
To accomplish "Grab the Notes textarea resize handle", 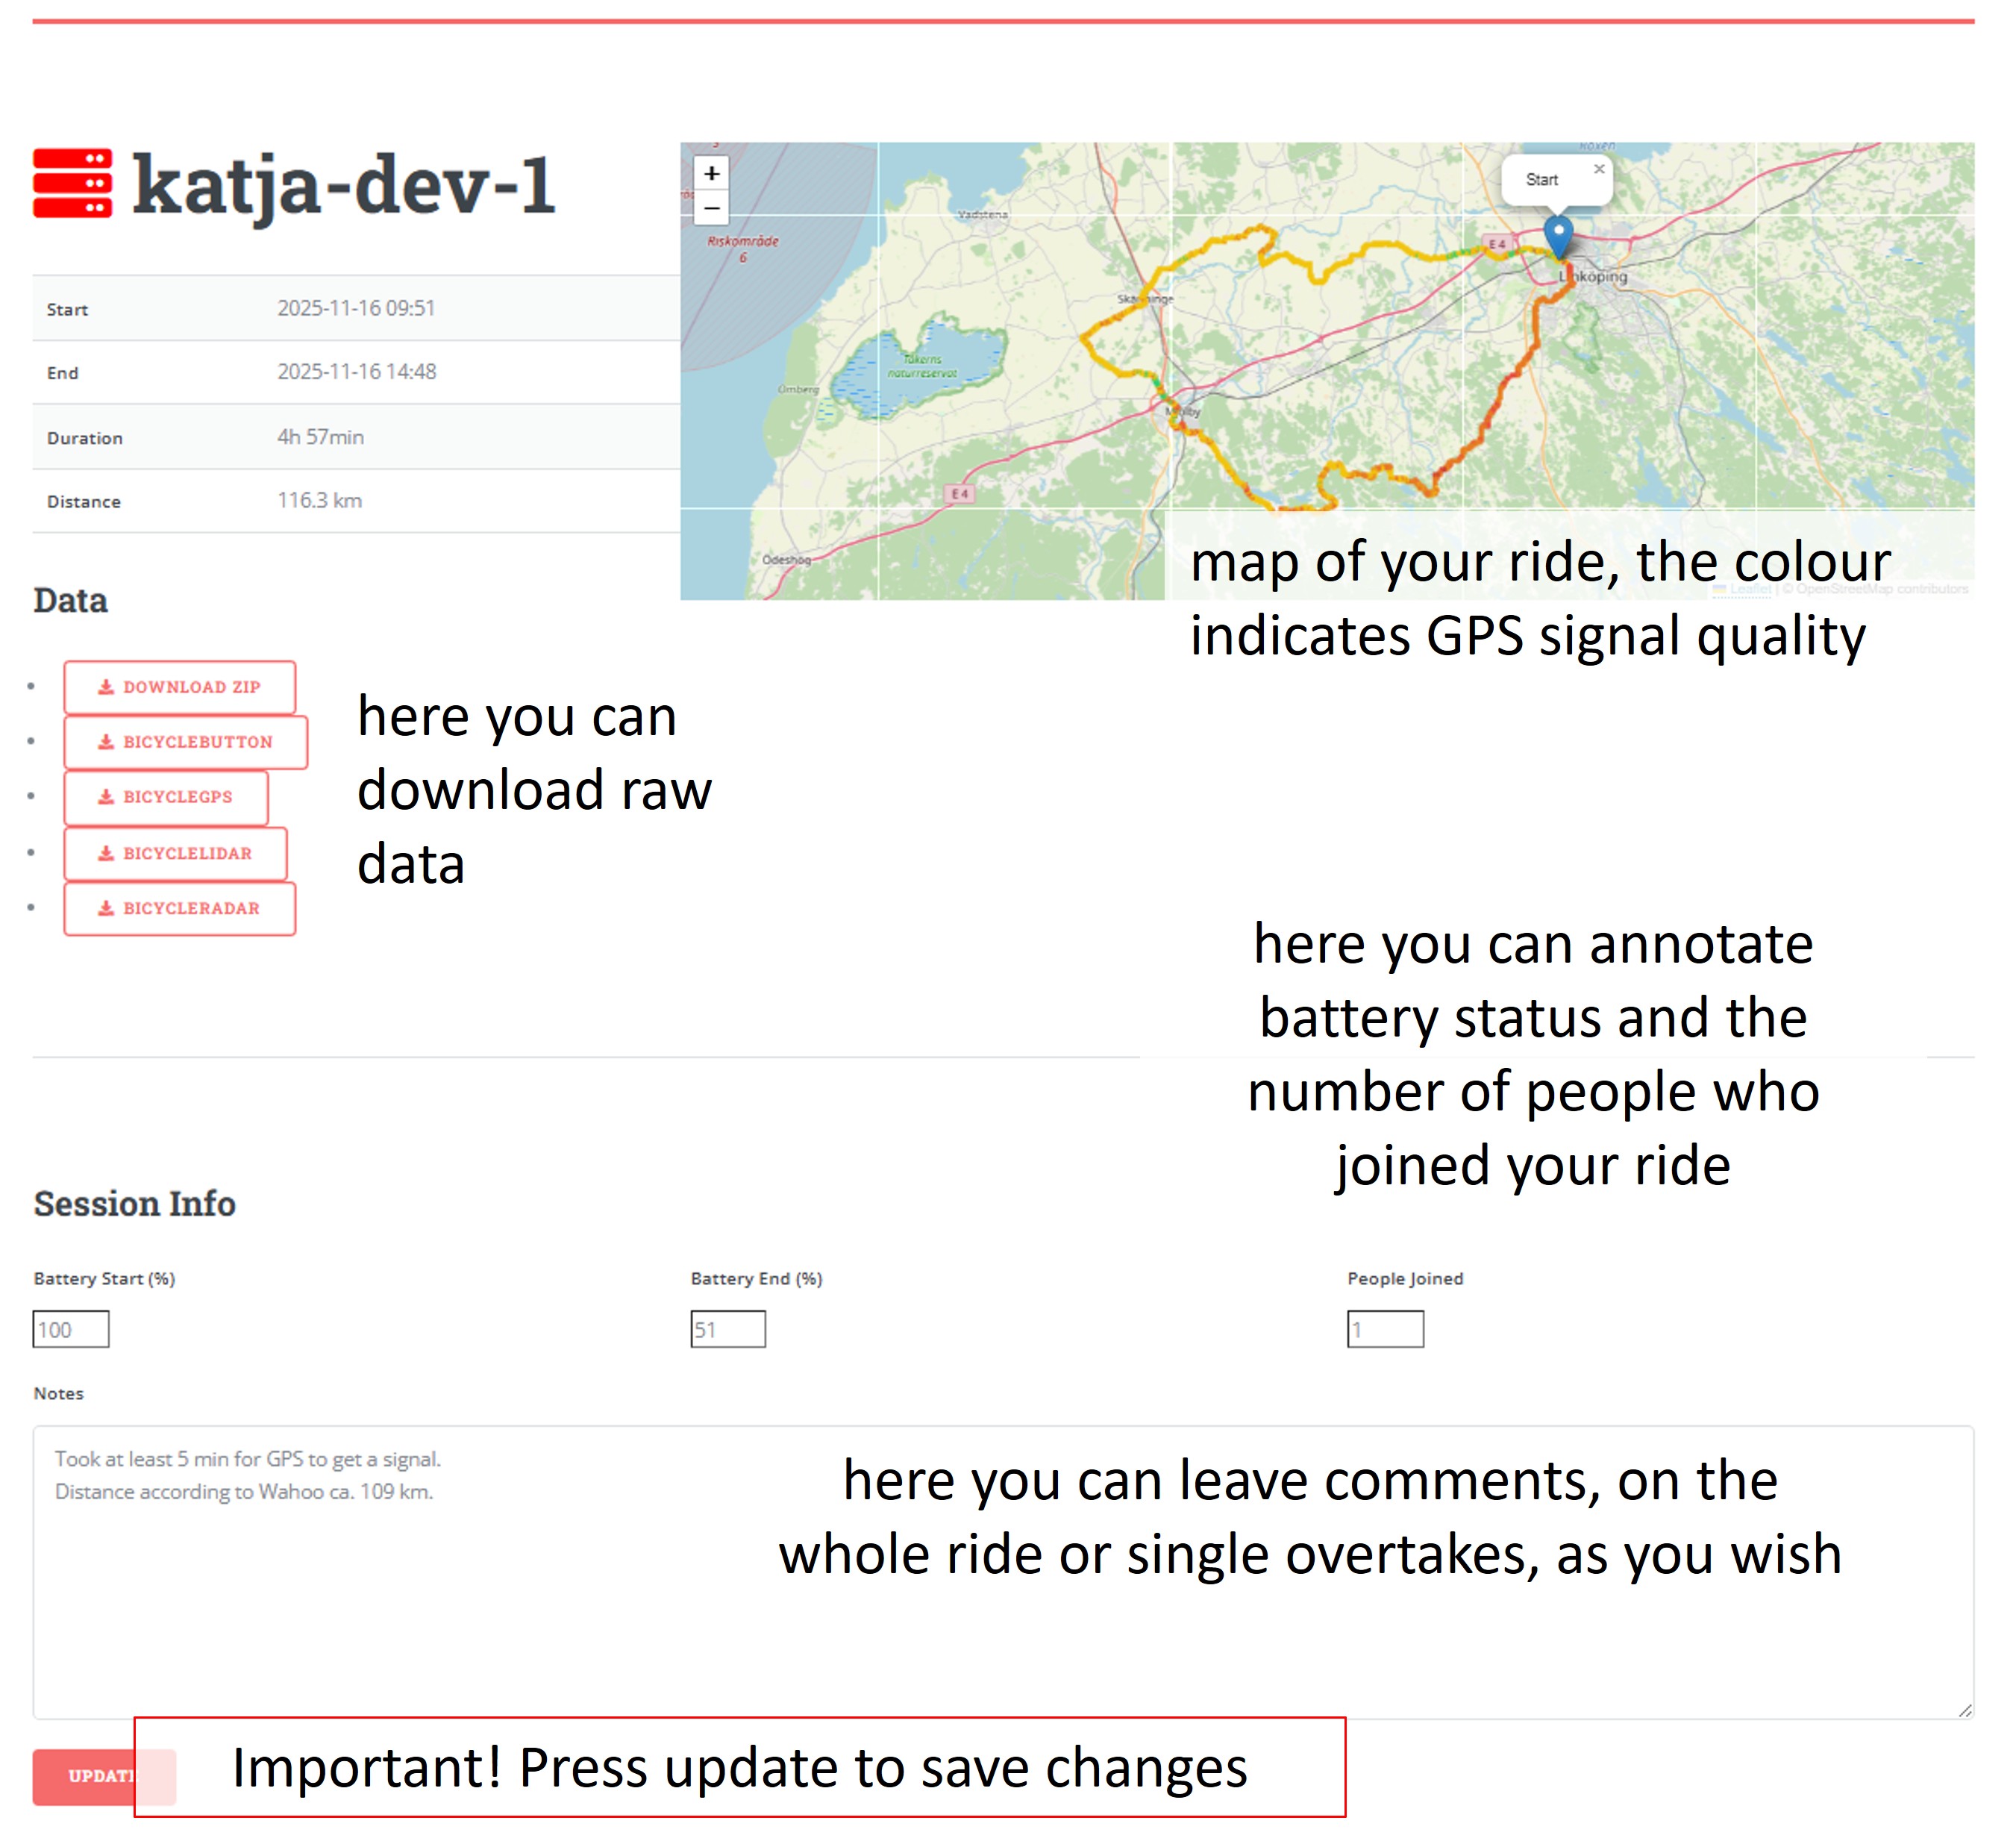I will 1965,1710.
